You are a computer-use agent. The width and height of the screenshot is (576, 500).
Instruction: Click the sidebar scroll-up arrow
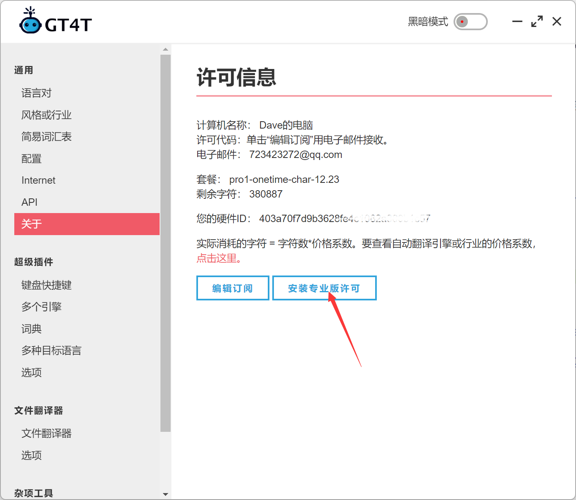tap(165, 49)
